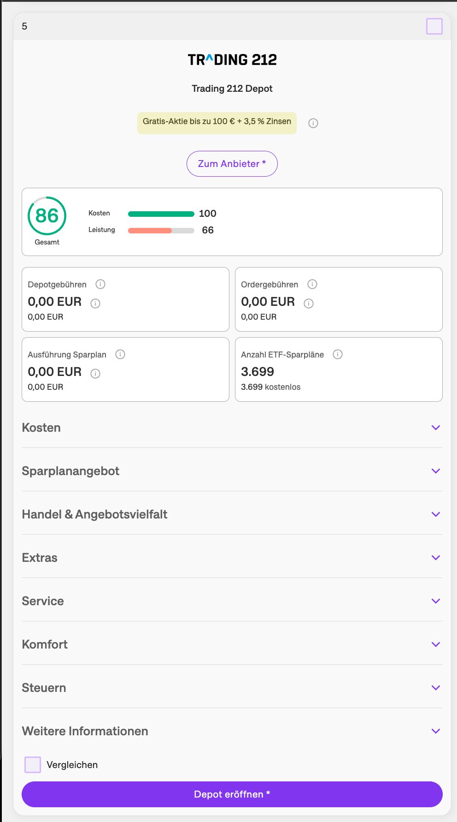The width and height of the screenshot is (457, 822).
Task: Expand the Sparplanangebot section
Action: pyautogui.click(x=232, y=471)
